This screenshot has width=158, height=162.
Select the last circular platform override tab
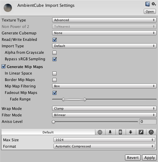click(x=151, y=132)
